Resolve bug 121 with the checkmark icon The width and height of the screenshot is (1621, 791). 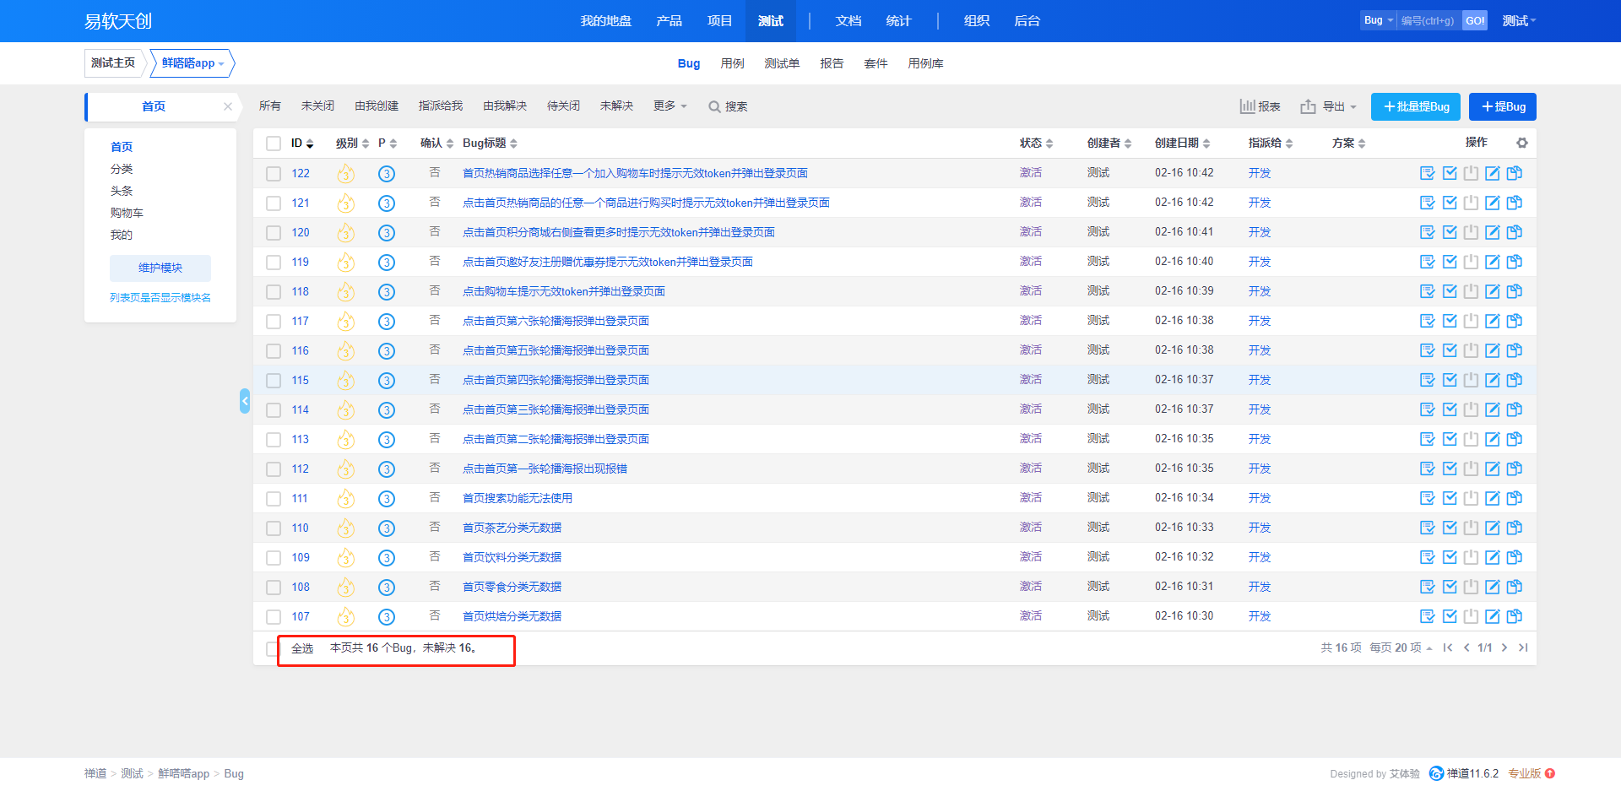click(1450, 203)
